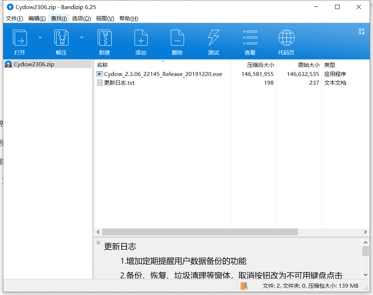The height and width of the screenshot is (295, 373).
Task: Click compressed size 198 cell
Action: (269, 83)
